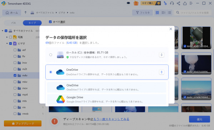Image resolution: width=214 pixels, height=130 pixels.
Task: Switch to the タイプ type tab
Action: [x=32, y=23]
